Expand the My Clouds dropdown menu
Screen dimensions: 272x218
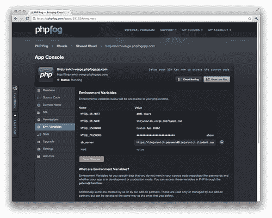(193, 30)
